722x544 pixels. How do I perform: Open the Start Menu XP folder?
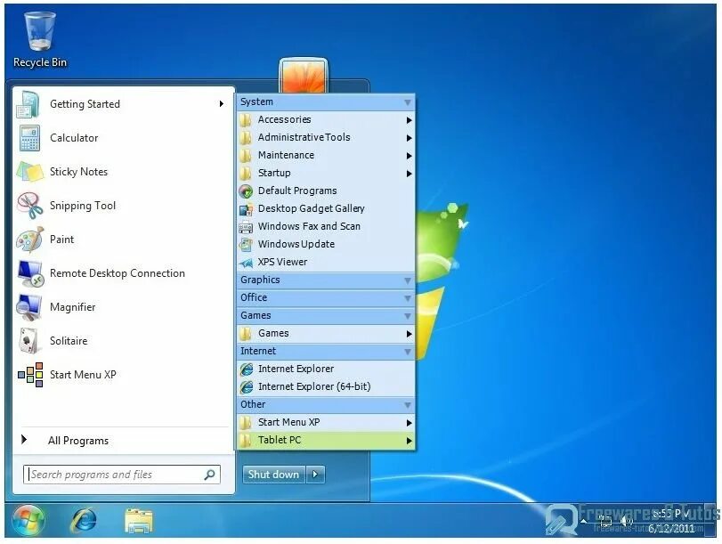pos(326,422)
